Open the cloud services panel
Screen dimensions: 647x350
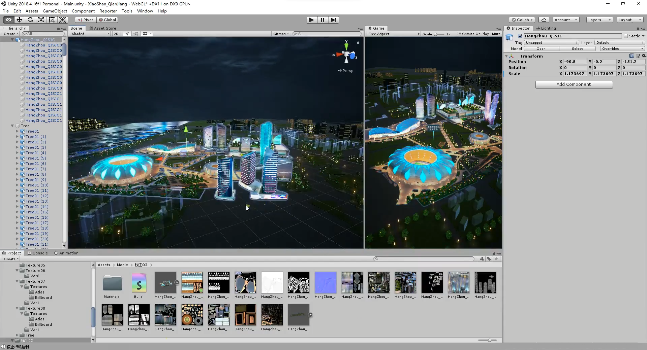pos(544,20)
